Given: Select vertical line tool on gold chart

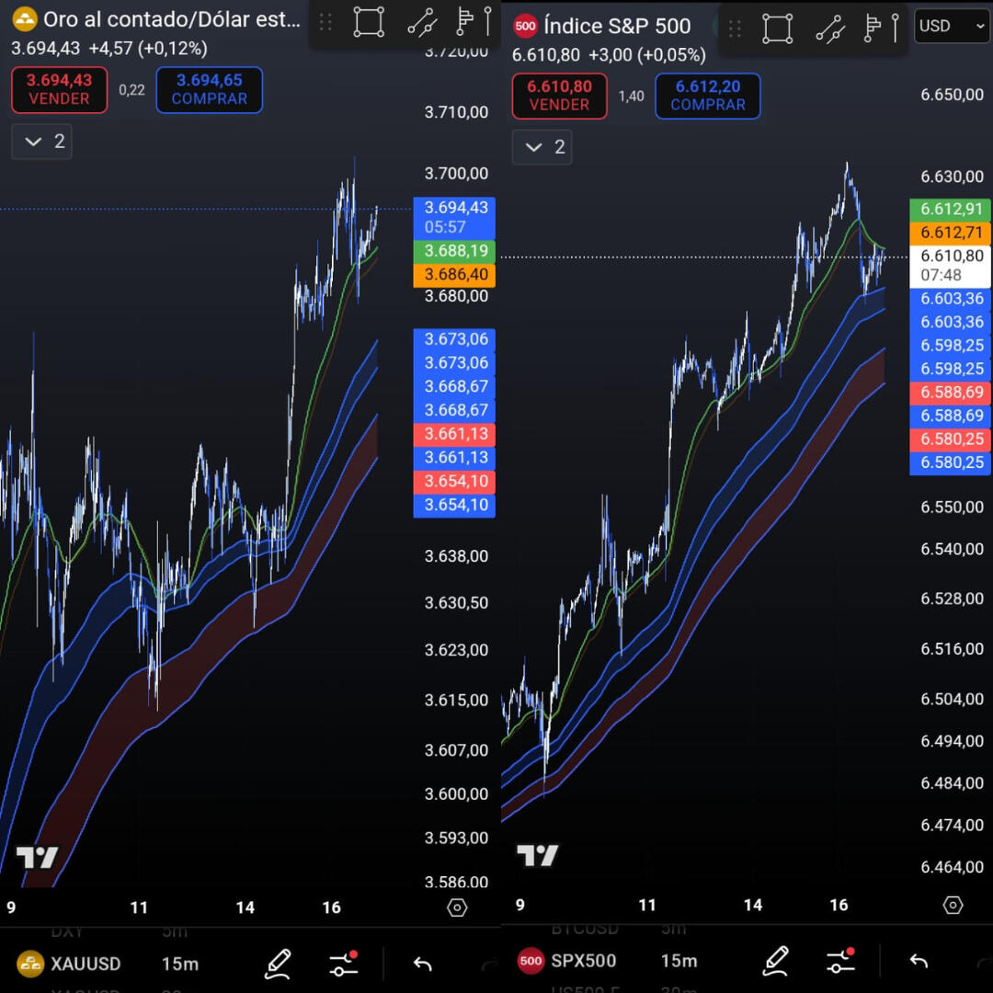Looking at the screenshot, I should click(x=488, y=21).
